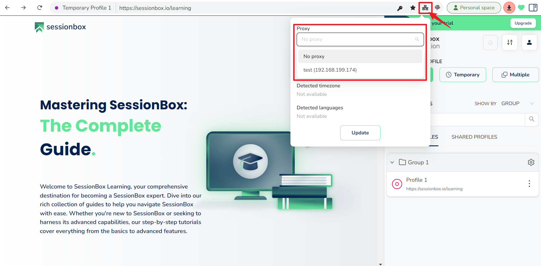Screen dimensions: 541x266
Task: Click the red download circle icon
Action: pos(509,8)
